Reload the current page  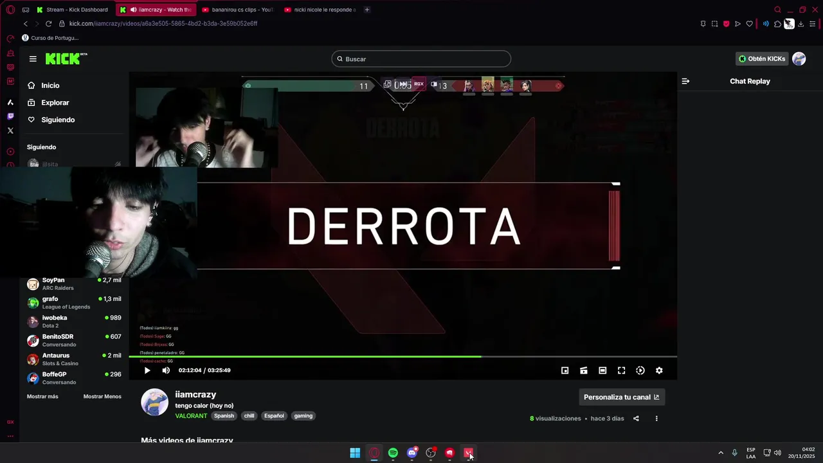[48, 24]
